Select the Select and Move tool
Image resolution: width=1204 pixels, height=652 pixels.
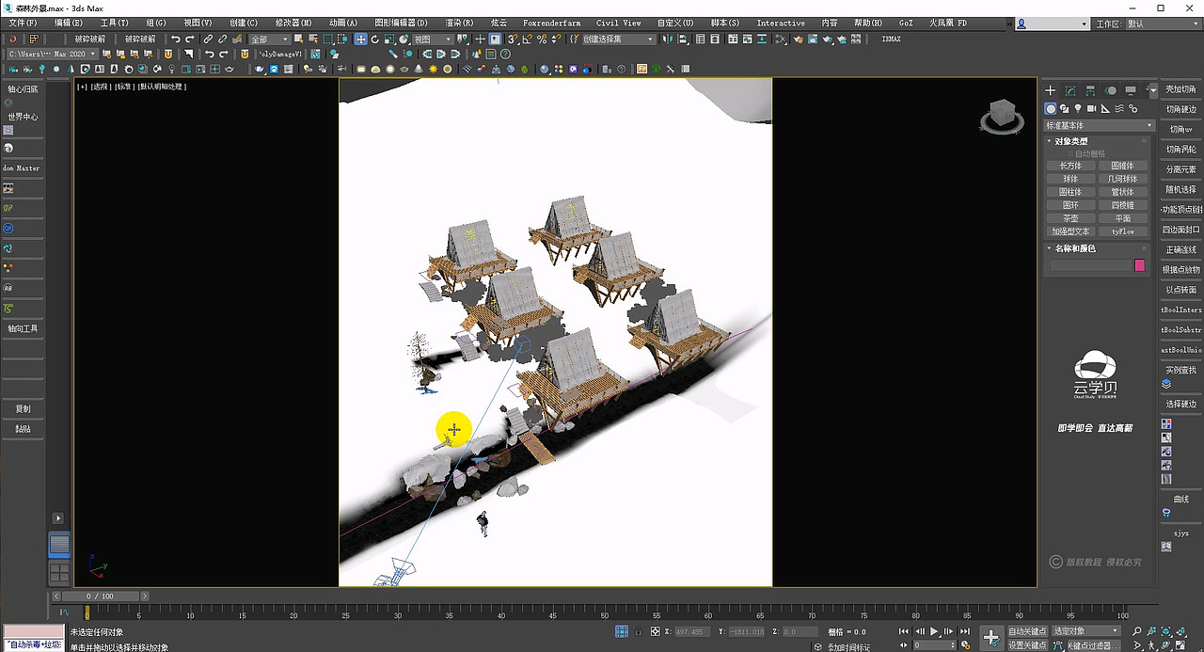click(361, 40)
